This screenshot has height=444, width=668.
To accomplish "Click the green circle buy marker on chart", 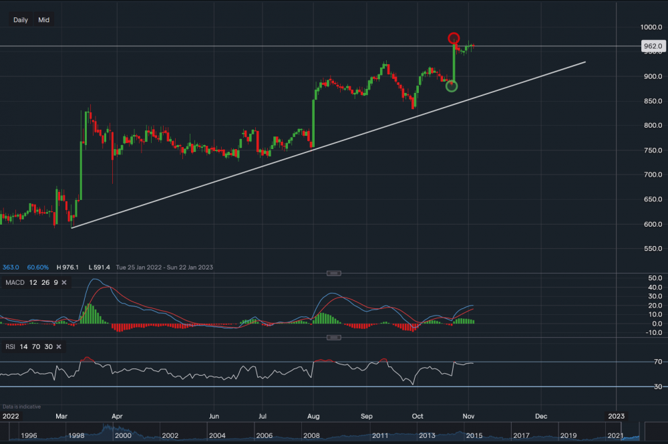I will [x=452, y=86].
